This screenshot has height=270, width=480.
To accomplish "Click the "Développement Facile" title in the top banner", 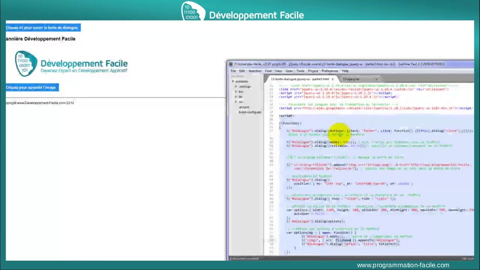I will point(256,15).
